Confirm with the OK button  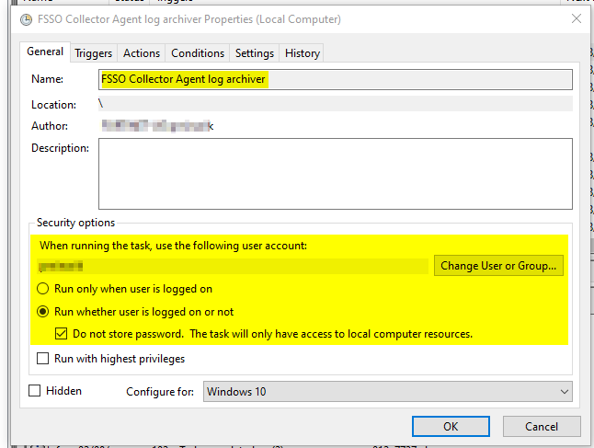[x=451, y=427]
